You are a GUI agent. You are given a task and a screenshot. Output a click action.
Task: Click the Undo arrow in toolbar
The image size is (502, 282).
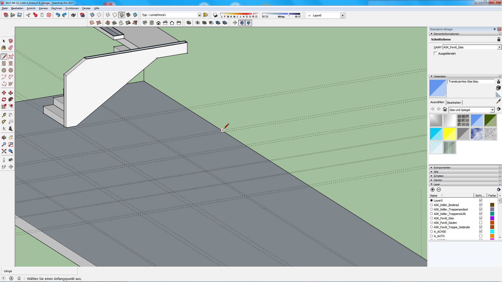click(x=58, y=15)
